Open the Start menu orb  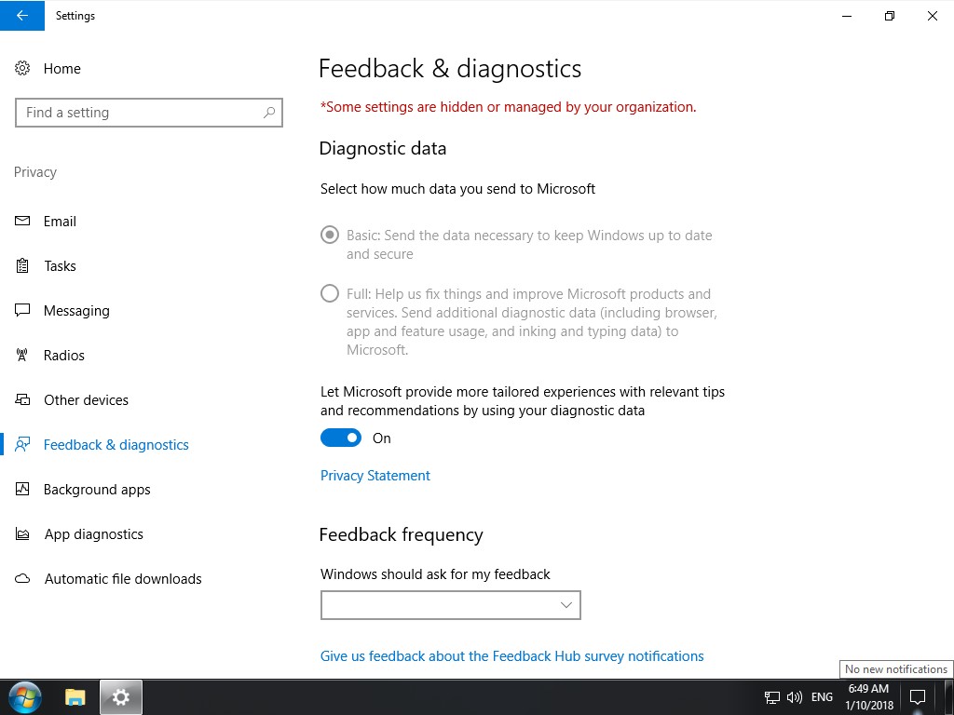(24, 697)
